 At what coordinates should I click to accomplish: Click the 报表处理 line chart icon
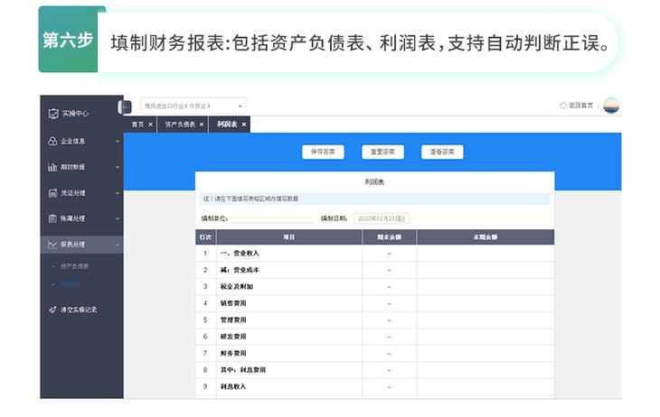(52, 245)
